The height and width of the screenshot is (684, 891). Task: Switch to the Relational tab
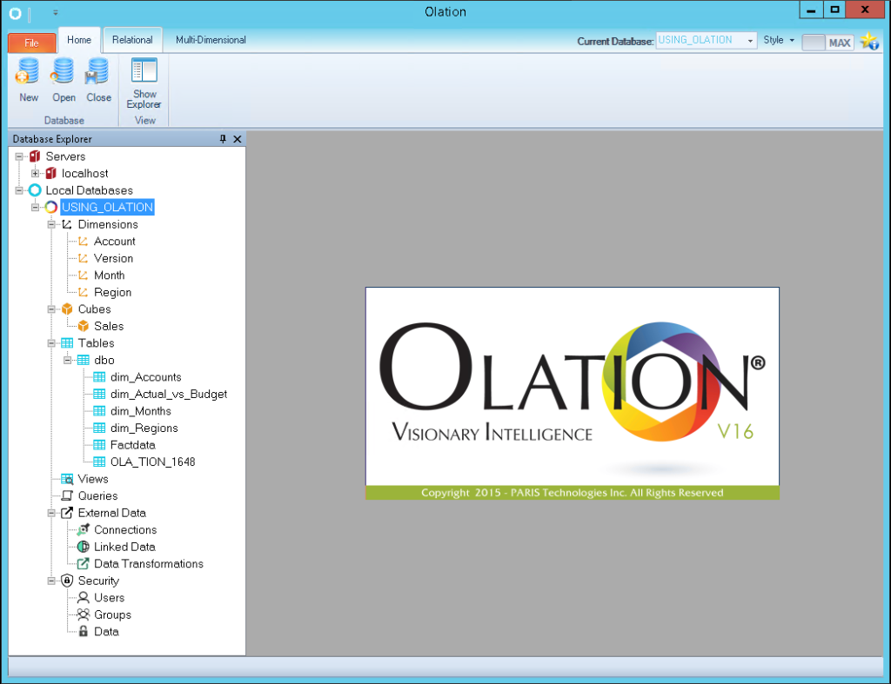[132, 39]
